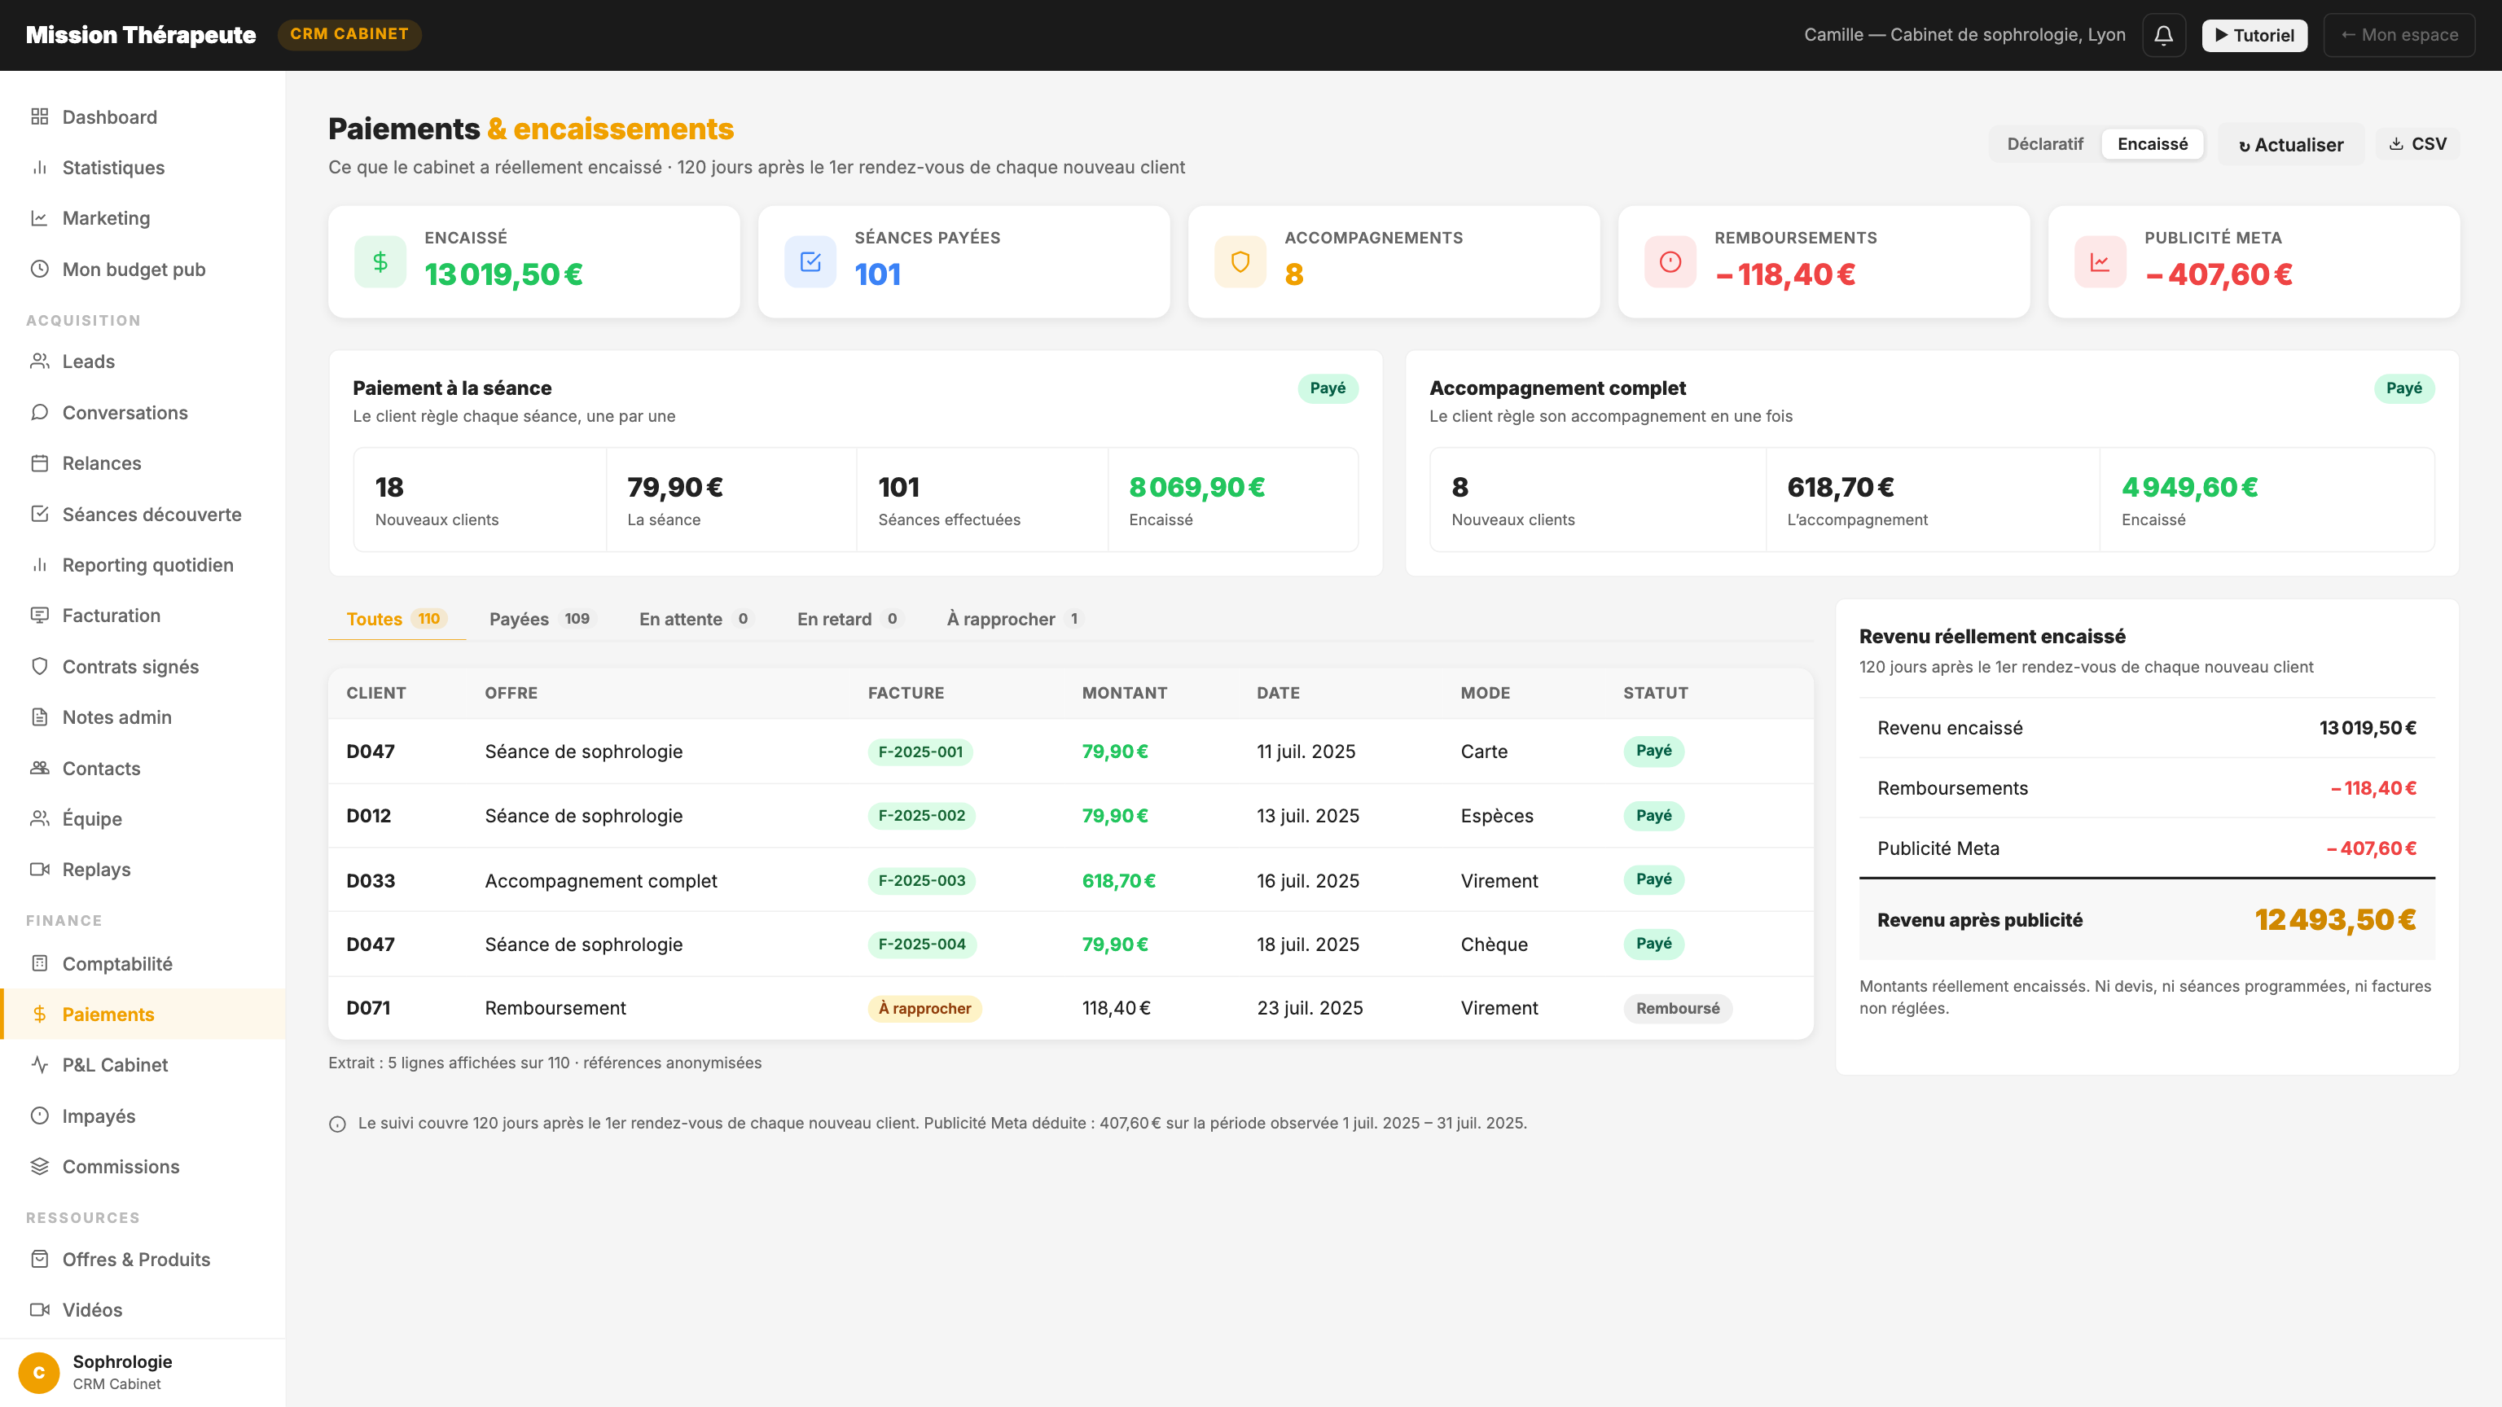
Task: Click the red alert icon on Remboursements card
Action: 1670,261
